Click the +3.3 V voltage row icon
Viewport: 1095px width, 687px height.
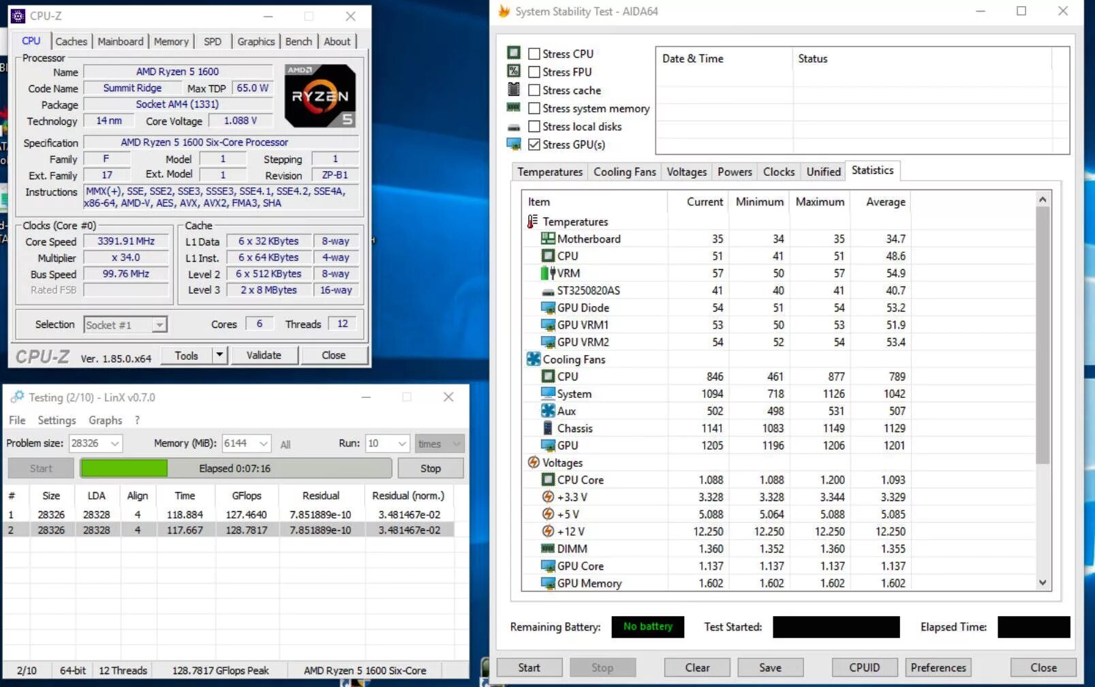[548, 497]
